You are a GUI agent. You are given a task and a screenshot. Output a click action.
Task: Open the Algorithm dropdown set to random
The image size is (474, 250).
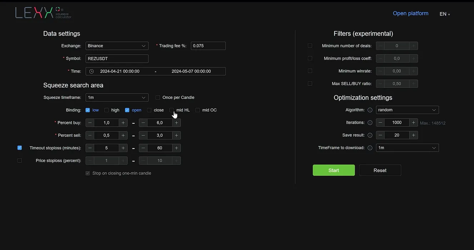point(408,110)
